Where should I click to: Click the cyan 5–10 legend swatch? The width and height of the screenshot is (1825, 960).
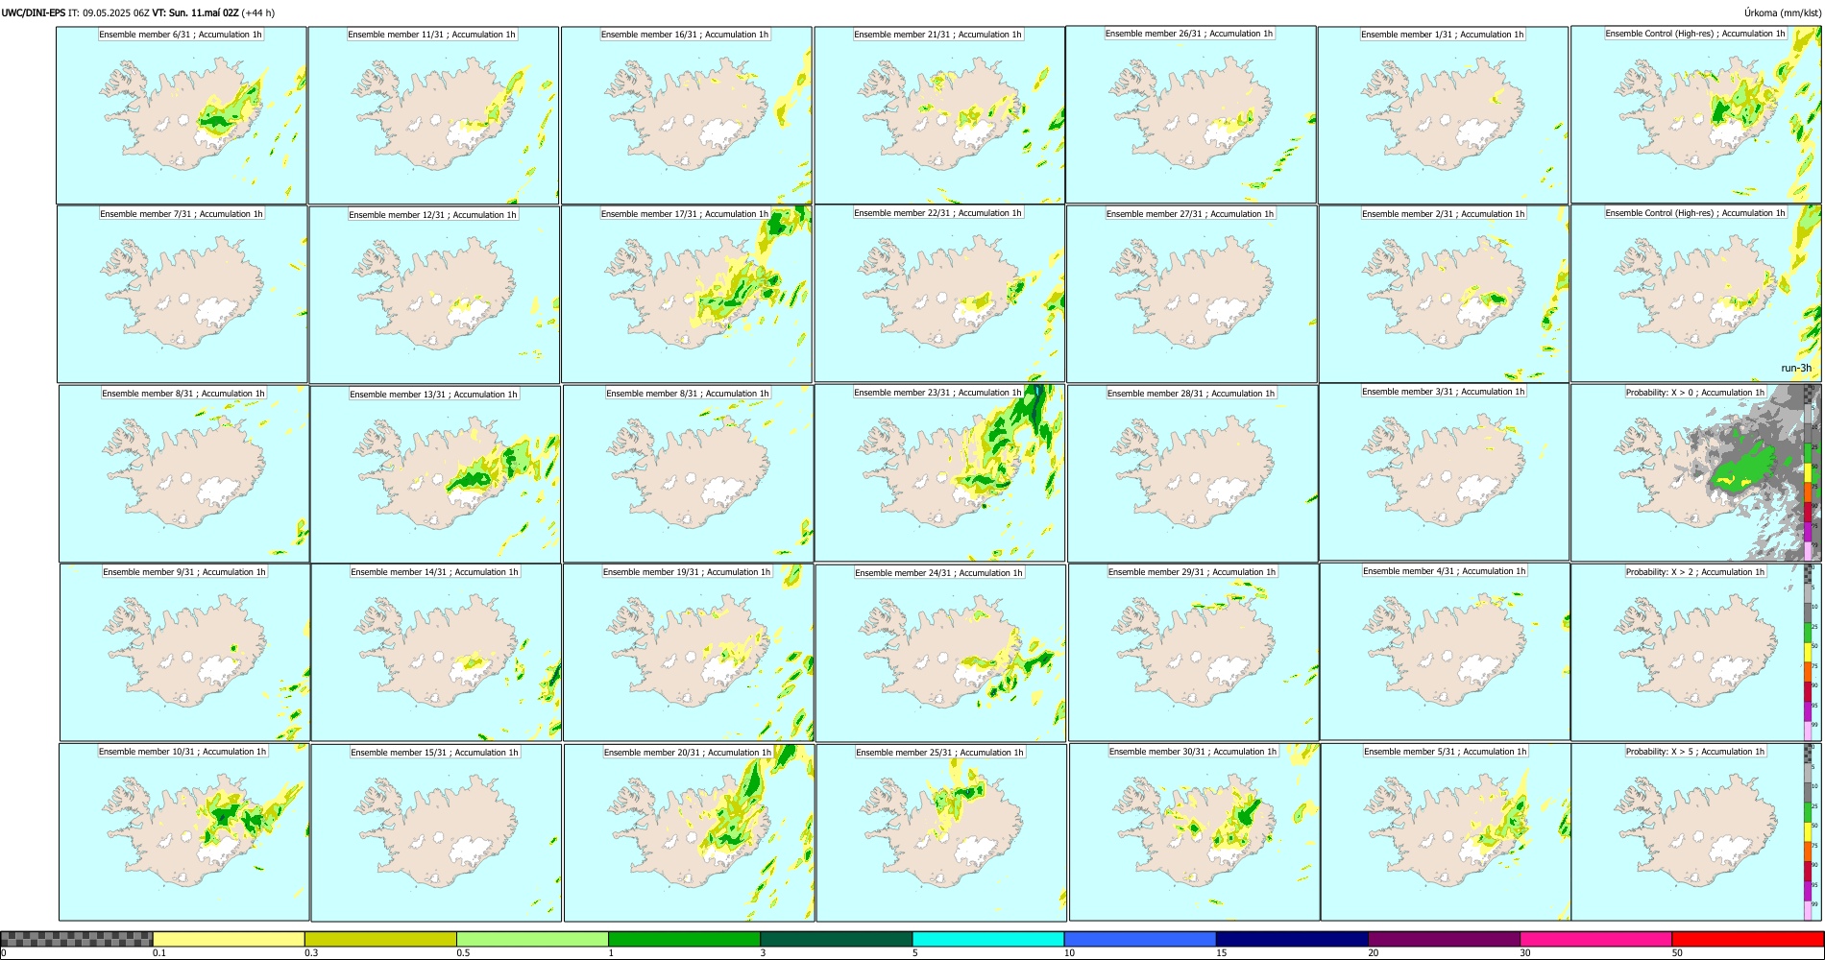[x=987, y=939]
